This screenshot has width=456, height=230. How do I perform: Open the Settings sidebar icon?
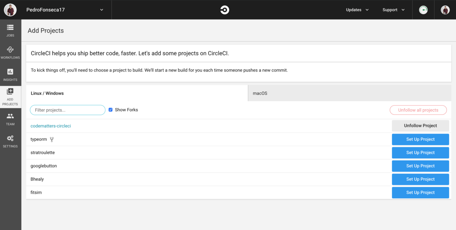[10, 141]
